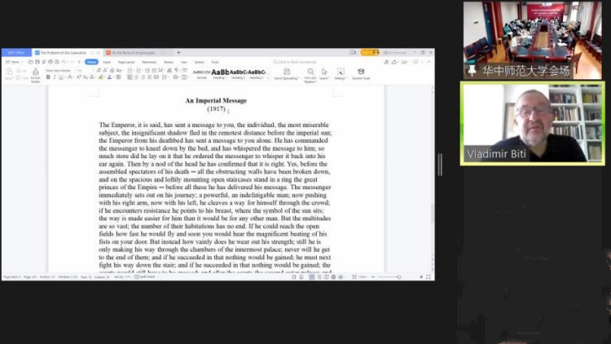
Task: Click the Print icon in quick toolbar
Action: pos(50,62)
